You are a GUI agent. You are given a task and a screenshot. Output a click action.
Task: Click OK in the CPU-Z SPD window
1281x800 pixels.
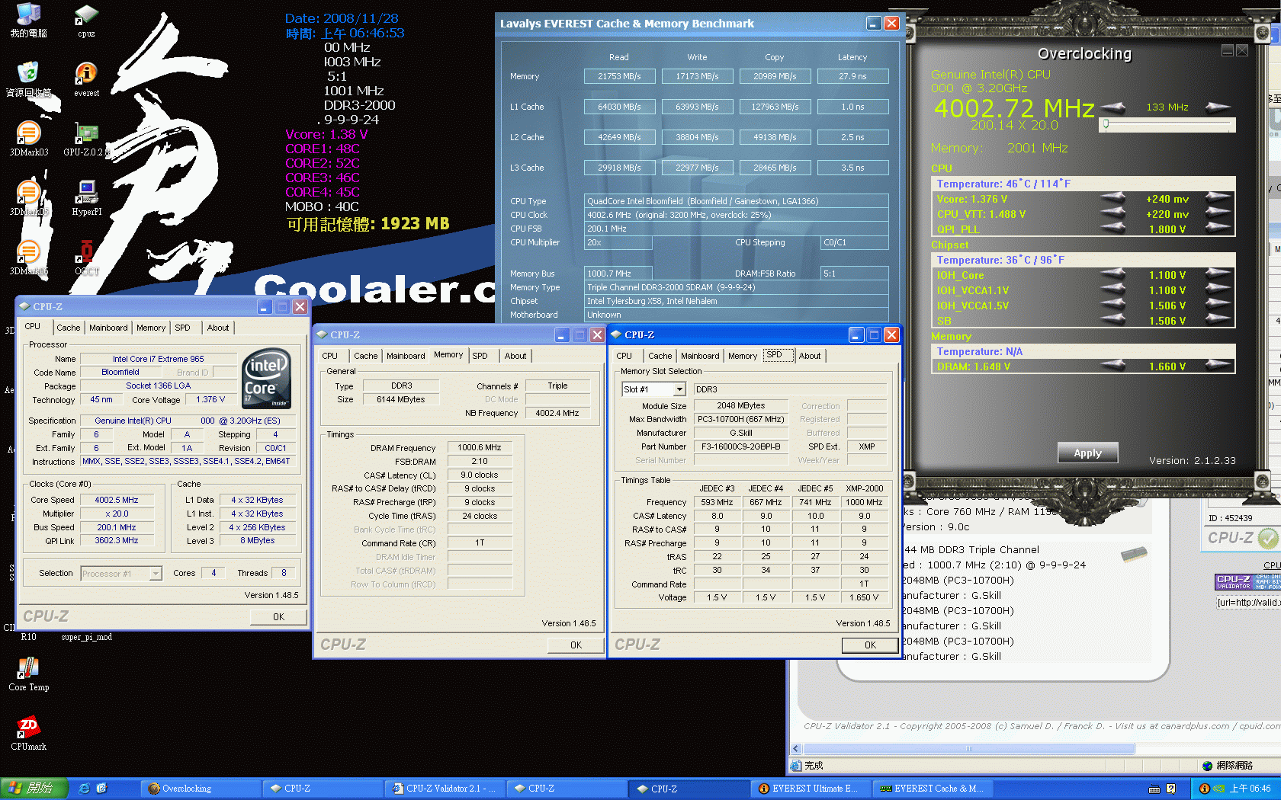pos(870,645)
